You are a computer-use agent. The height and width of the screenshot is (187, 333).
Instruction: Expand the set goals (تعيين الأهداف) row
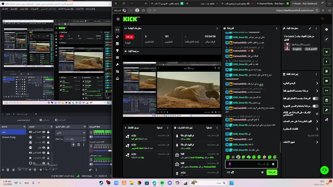pyautogui.click(x=301, y=142)
